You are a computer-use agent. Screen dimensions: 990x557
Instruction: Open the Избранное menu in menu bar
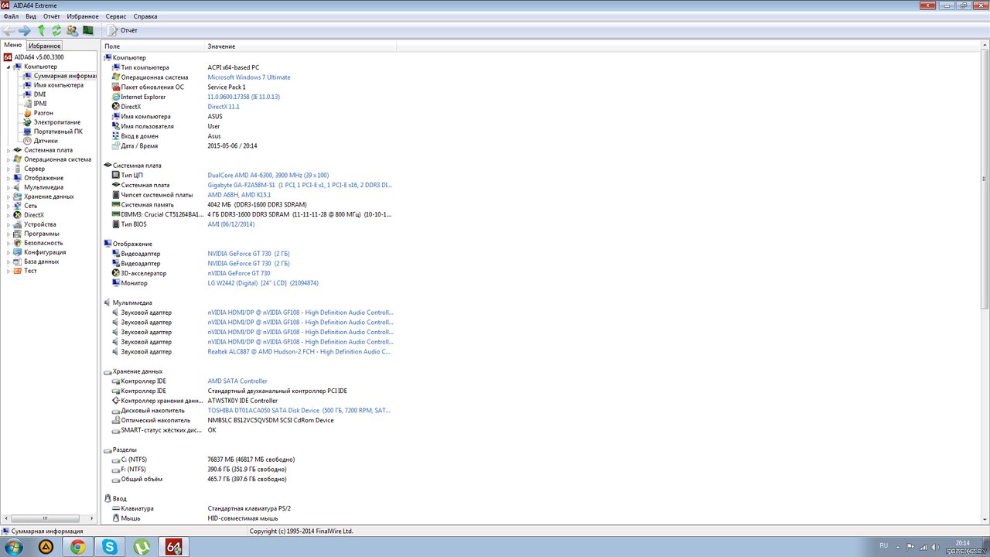point(83,16)
